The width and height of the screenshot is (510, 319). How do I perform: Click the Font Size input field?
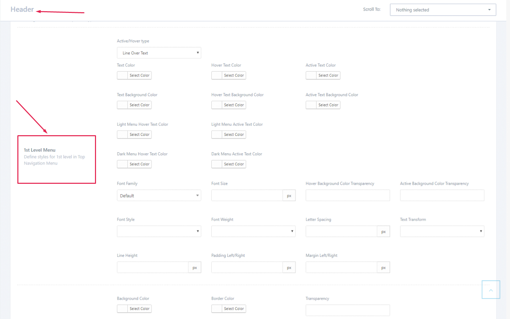tap(247, 196)
